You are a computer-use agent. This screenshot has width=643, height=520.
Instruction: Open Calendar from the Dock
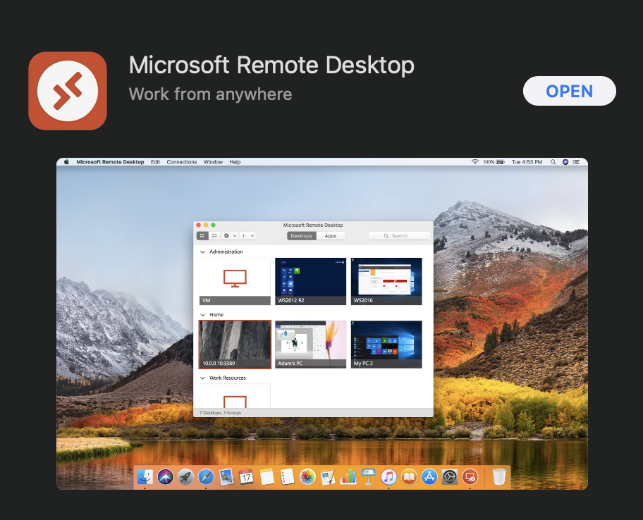[x=247, y=476]
